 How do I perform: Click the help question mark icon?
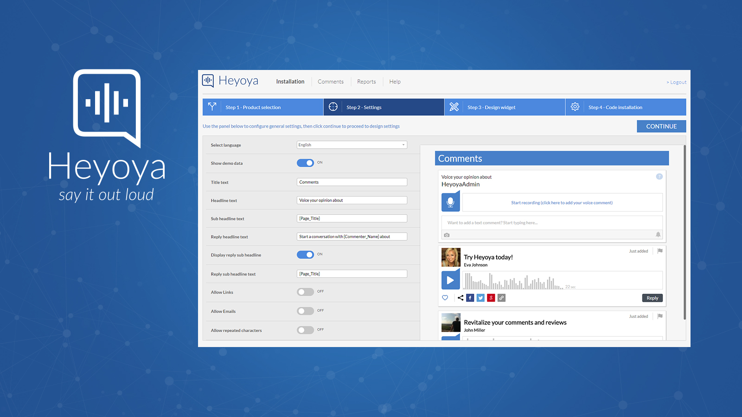659,177
